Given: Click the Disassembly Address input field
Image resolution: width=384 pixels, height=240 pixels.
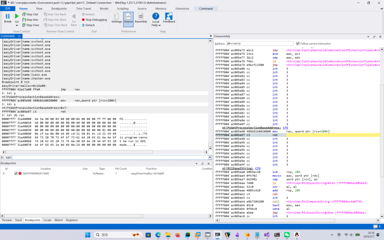Looking at the screenshot, I should point(260,43).
